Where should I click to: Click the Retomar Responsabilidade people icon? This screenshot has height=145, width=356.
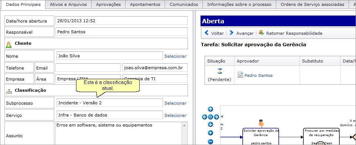pyautogui.click(x=261, y=33)
